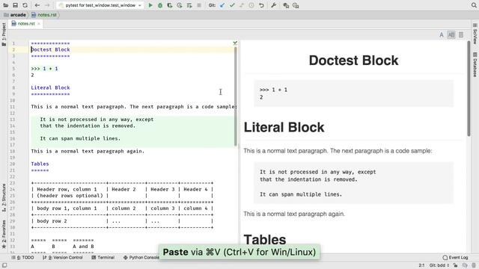This screenshot has height=269, width=479.
Task: Click the arcade breadcrumb folder
Action: [x=15, y=15]
